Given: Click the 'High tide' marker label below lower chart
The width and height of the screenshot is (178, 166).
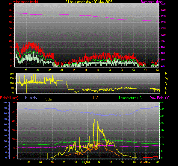Looking at the screenshot, I should [87, 162].
